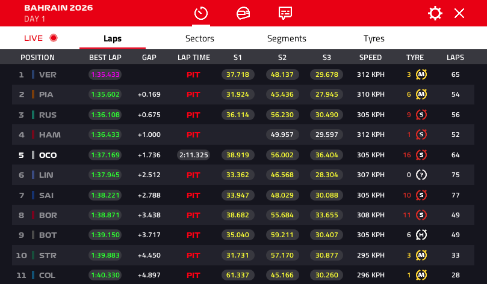Select the Laps tab

click(x=112, y=38)
